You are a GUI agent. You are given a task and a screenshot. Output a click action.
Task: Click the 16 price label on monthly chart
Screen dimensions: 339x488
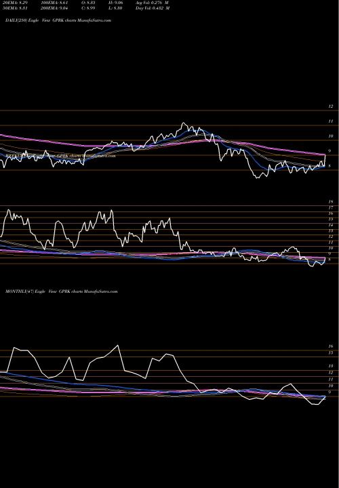click(331, 346)
